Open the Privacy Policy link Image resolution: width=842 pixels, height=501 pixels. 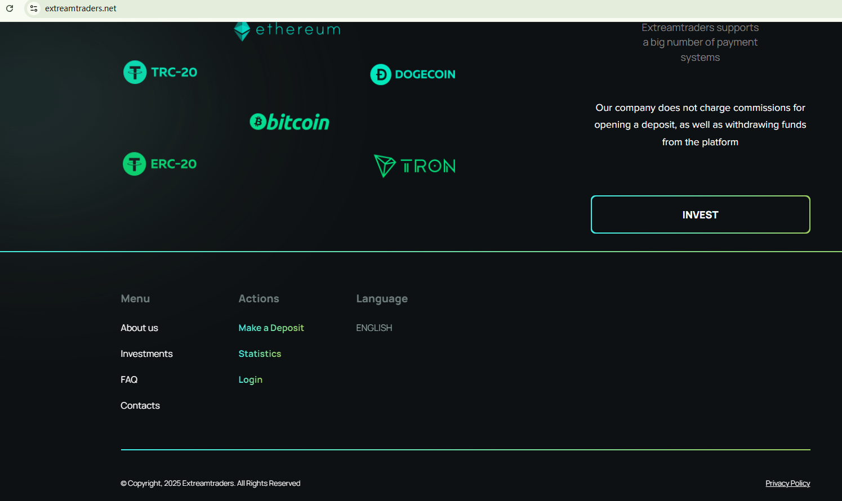point(787,483)
